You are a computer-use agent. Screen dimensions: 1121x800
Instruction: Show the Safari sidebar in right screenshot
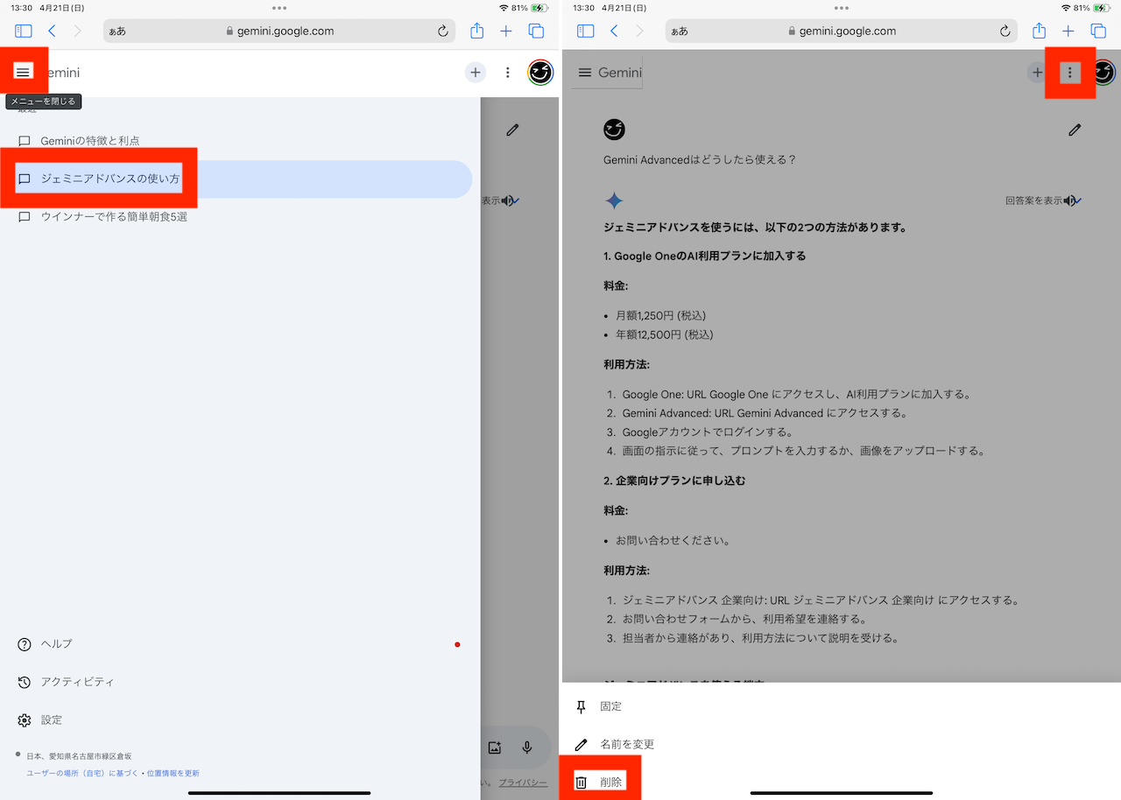pyautogui.click(x=586, y=31)
